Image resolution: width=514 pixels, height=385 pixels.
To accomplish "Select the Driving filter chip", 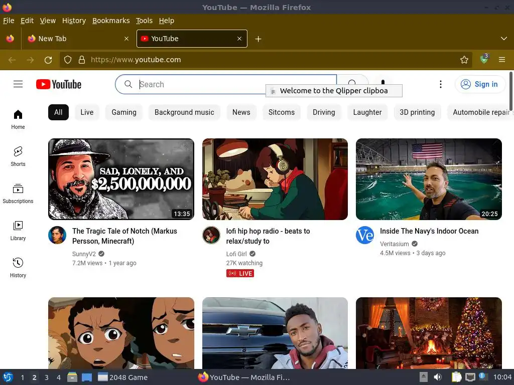I will pyautogui.click(x=324, y=112).
